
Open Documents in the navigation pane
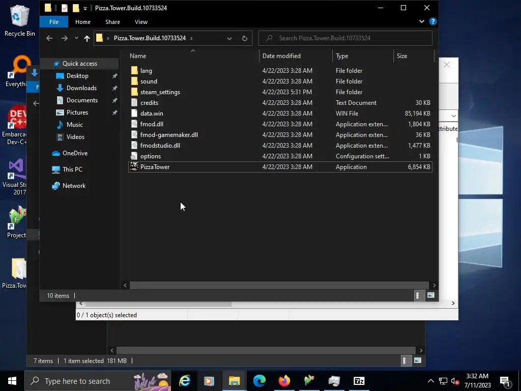tap(82, 100)
